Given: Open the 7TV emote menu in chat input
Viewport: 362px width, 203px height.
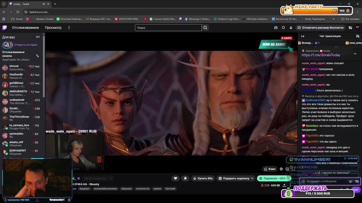Looking at the screenshot, I should pos(357,181).
